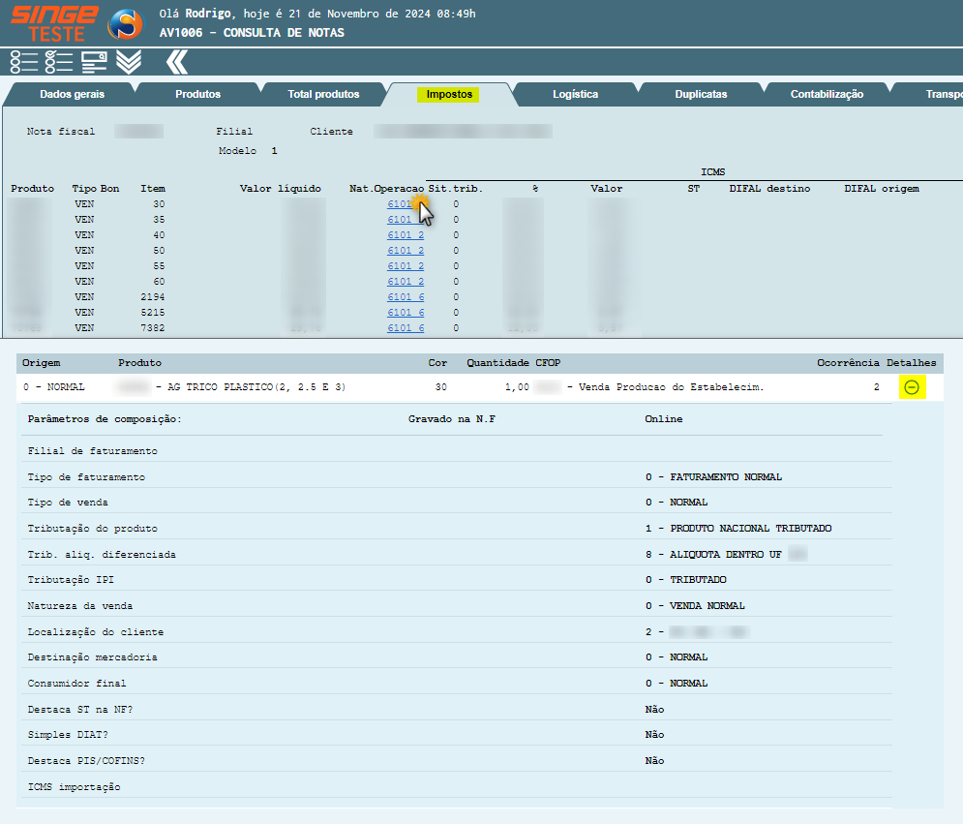This screenshot has width=963, height=824.
Task: Go to the Contabilização tab
Action: click(827, 94)
